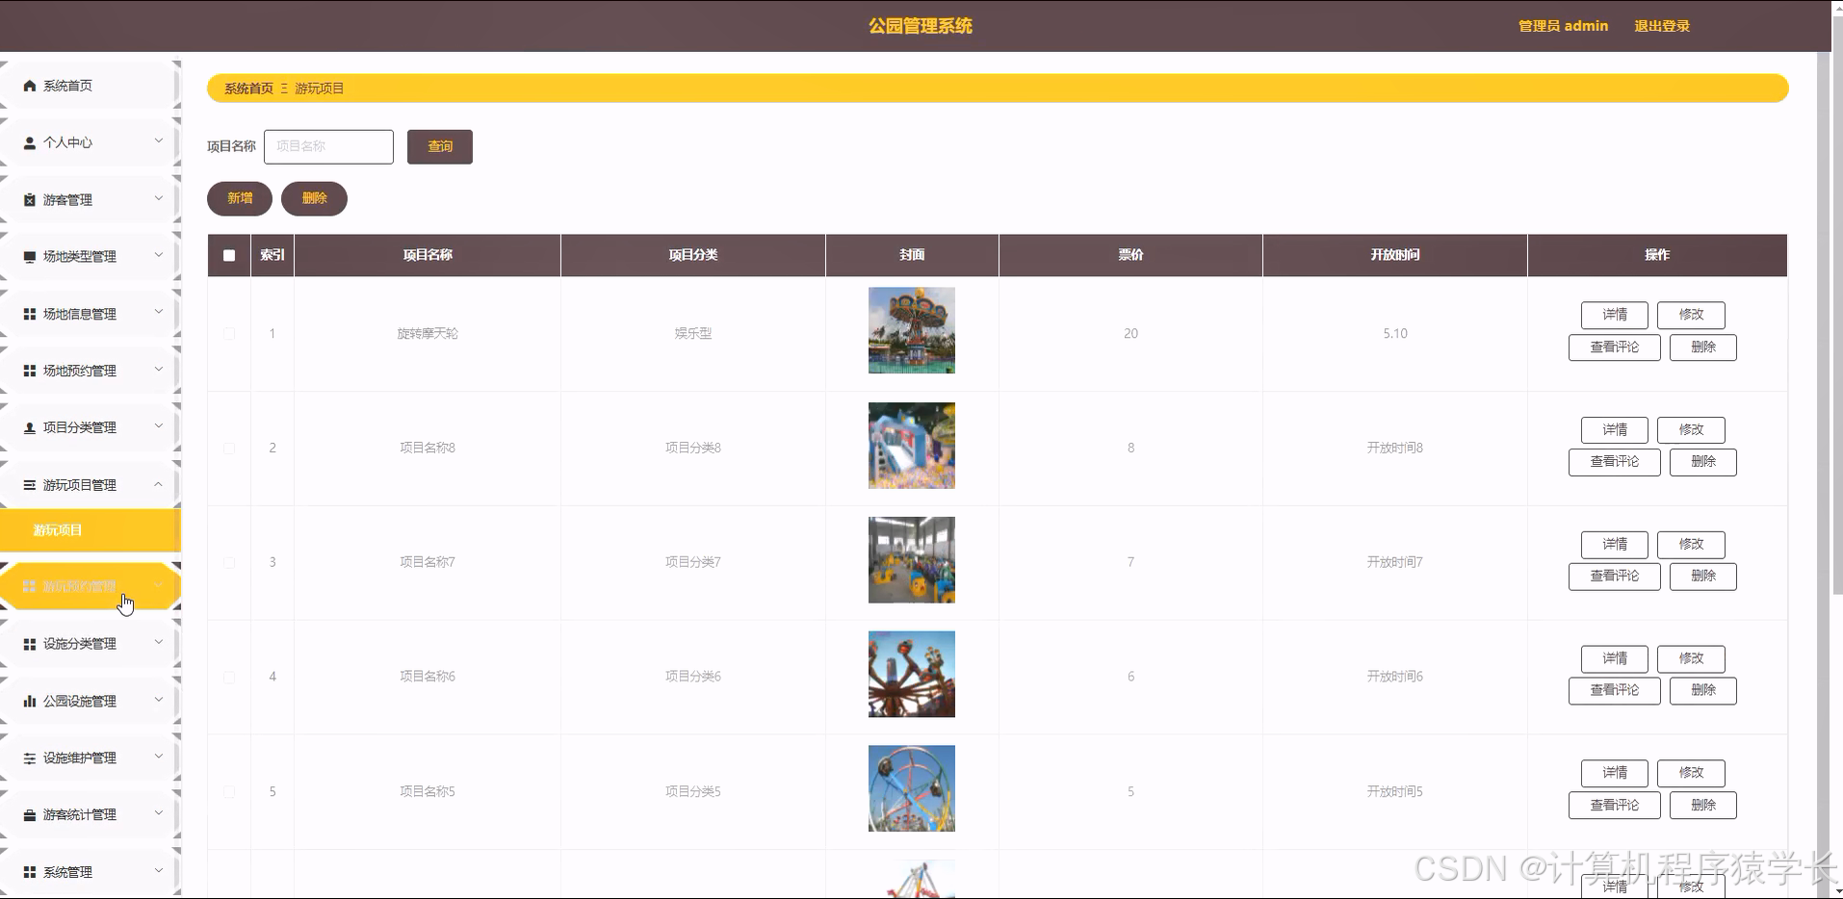Expand the 设施维护管理 chevron
The height and width of the screenshot is (899, 1843).
tap(159, 757)
